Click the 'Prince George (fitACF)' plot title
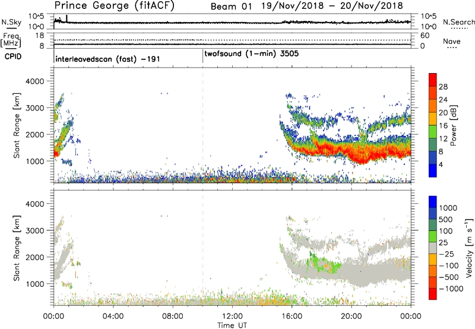The width and height of the screenshot is (475, 329). point(115,5)
